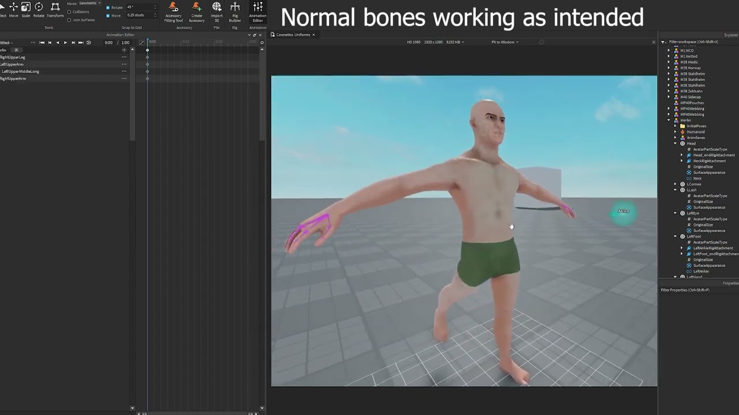Viewport: 739px width, 415px height.
Task: Select the Move tool
Action: [13, 10]
